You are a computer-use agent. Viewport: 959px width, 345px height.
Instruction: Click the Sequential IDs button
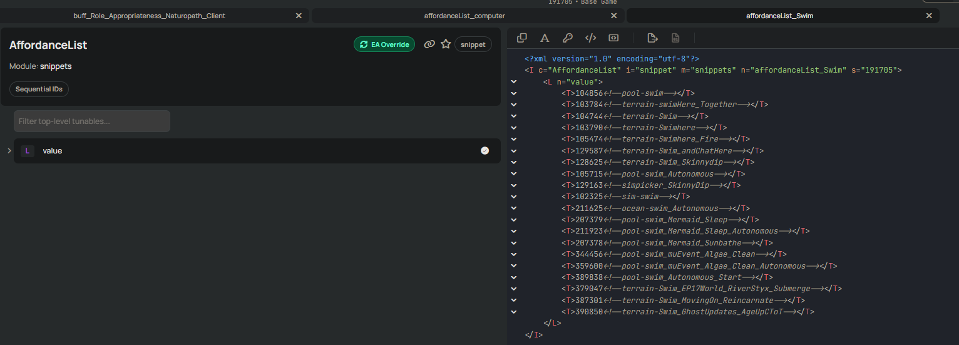coord(39,90)
